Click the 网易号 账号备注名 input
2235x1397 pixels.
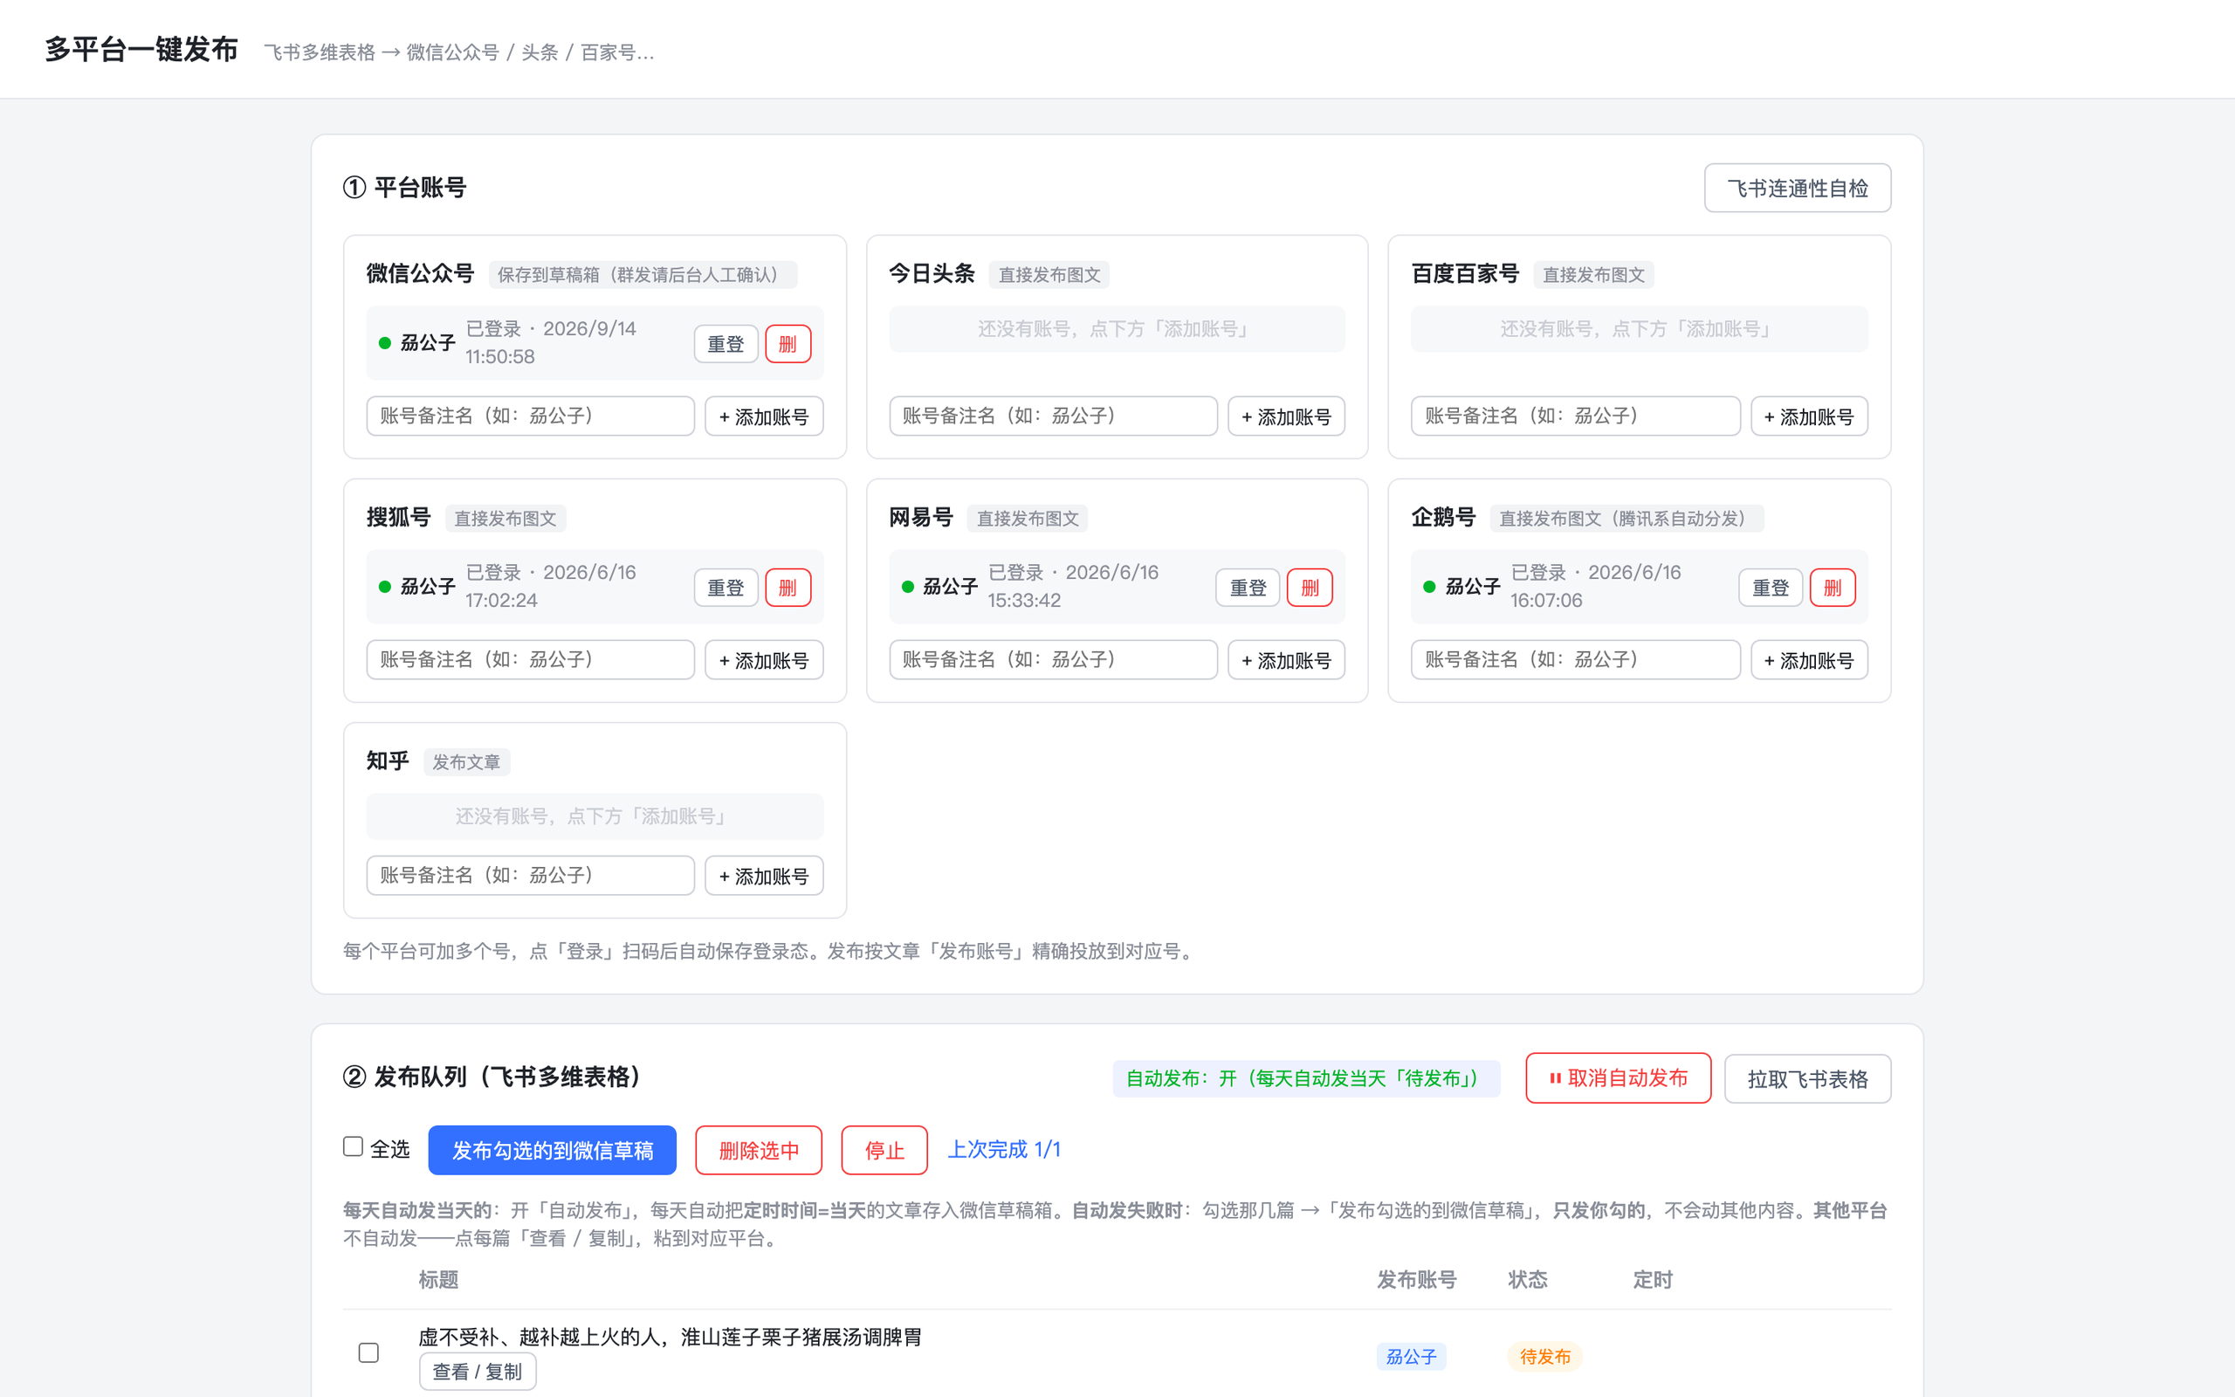click(x=1053, y=660)
